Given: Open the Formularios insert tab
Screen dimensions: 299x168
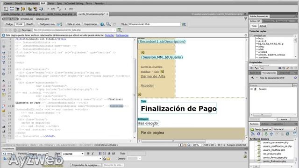Looking at the screenshot, I should tap(31, 3).
